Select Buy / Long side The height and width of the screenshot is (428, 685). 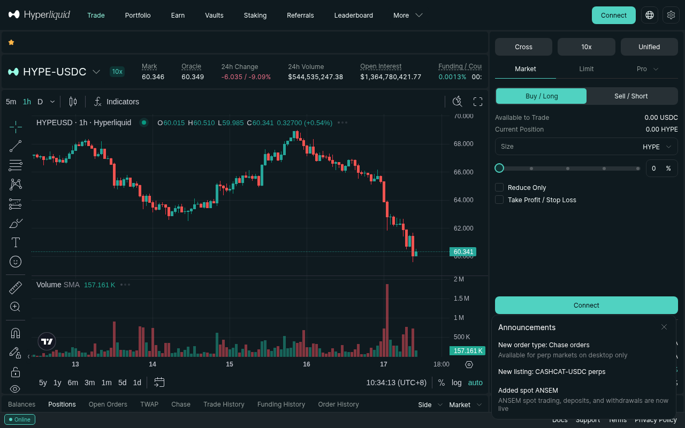click(x=542, y=96)
